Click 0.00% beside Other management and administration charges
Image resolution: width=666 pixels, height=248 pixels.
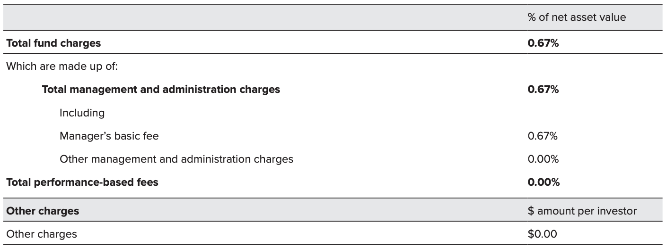(x=543, y=159)
